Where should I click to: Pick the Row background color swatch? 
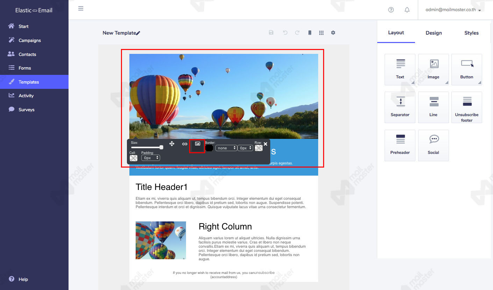pos(259,148)
